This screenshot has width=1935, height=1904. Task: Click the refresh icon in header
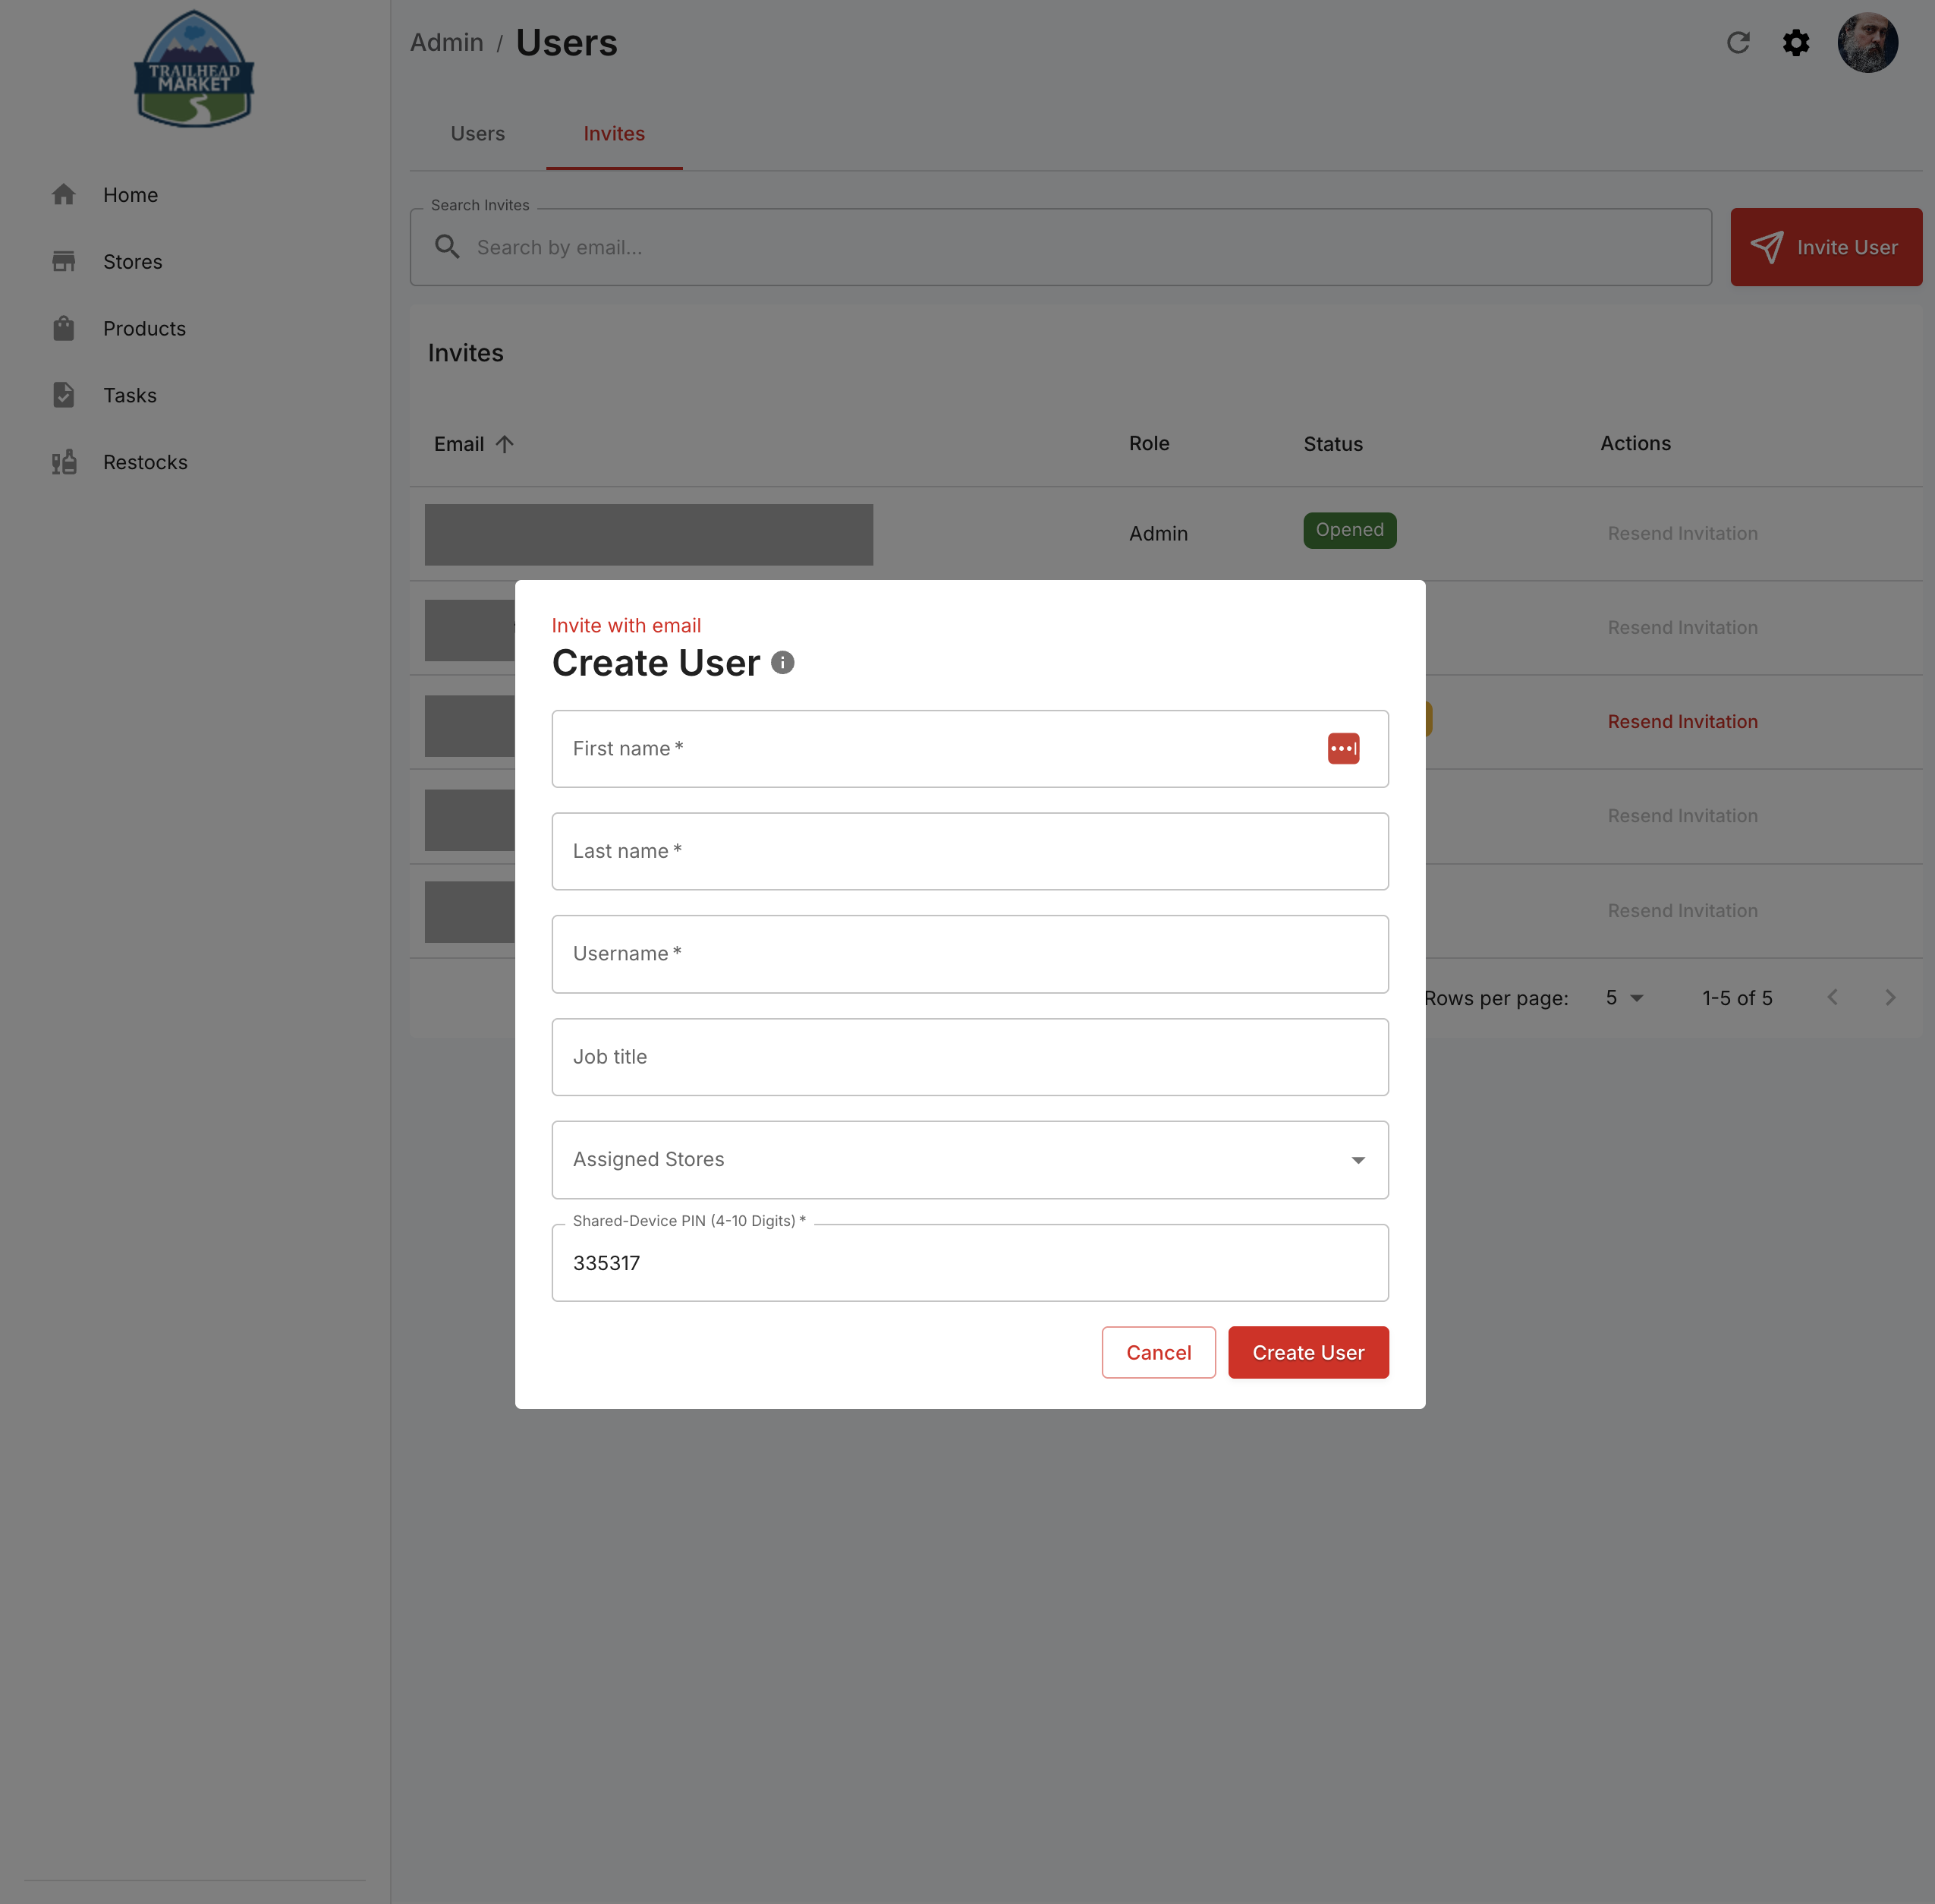pyautogui.click(x=1738, y=43)
